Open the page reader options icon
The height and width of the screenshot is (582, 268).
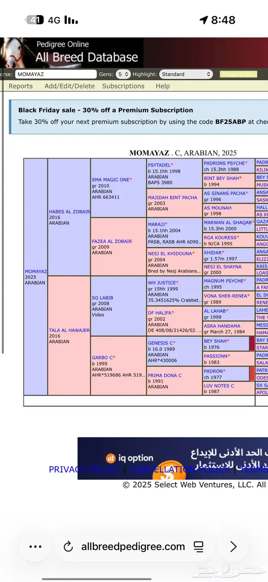click(198, 547)
